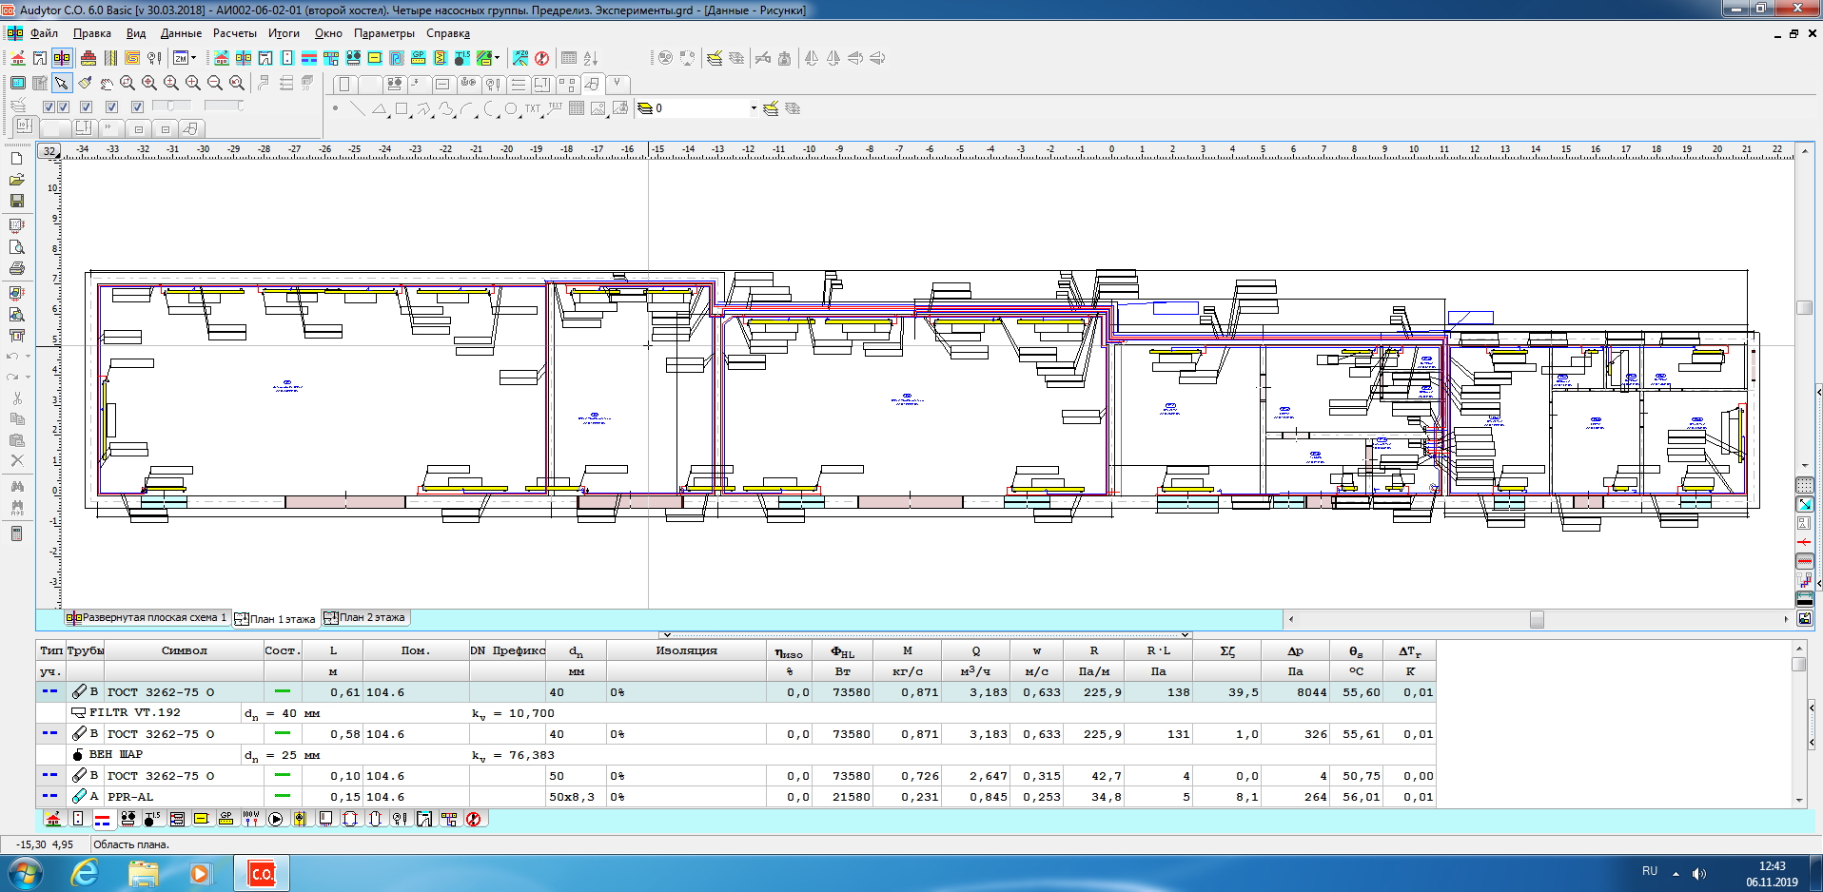
Task: Expand the 2M scale dropdown arrow
Action: pyautogui.click(x=194, y=58)
